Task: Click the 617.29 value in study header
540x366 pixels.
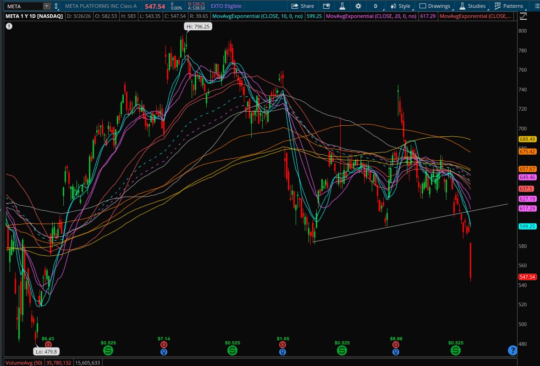Action: click(x=428, y=16)
